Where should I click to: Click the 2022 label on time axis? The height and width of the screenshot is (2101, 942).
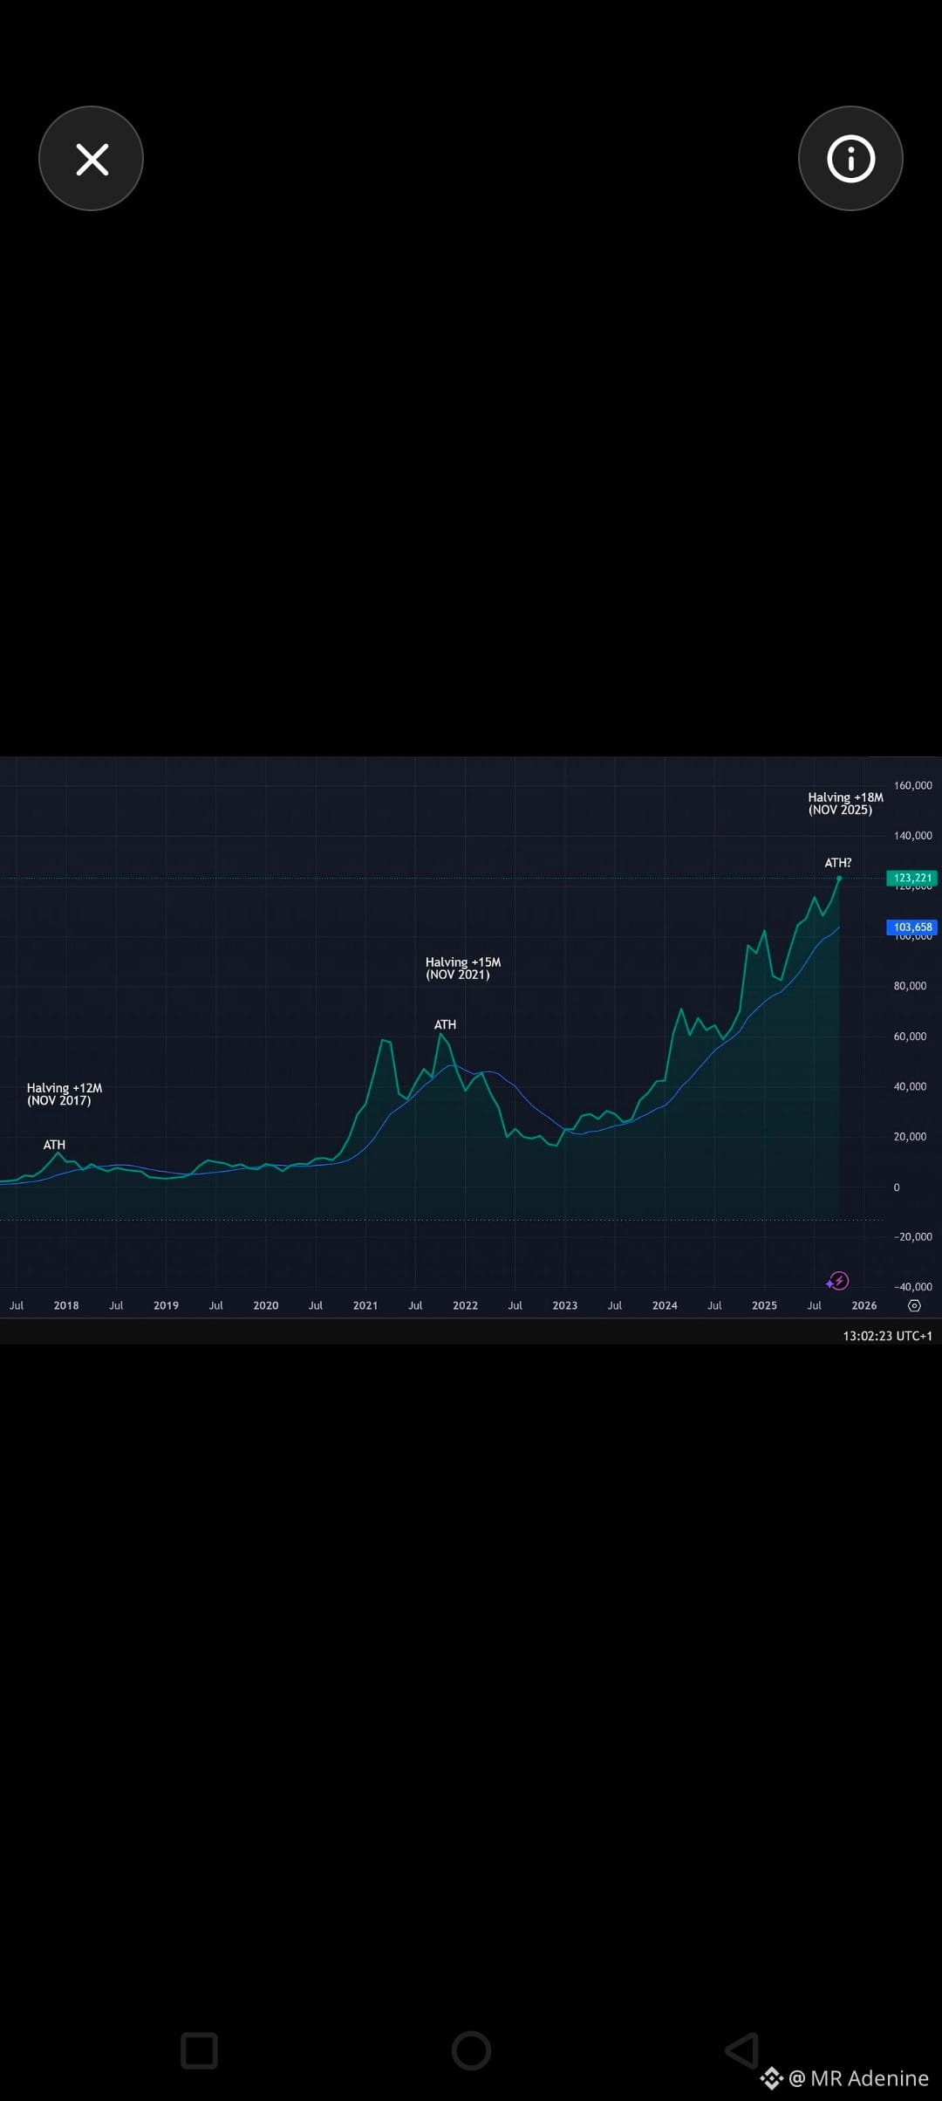pyautogui.click(x=465, y=1305)
